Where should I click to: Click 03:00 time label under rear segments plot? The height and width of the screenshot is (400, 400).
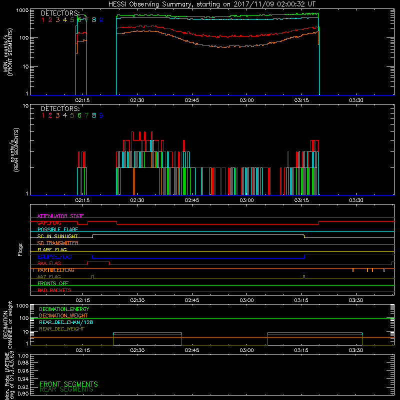tap(246, 200)
